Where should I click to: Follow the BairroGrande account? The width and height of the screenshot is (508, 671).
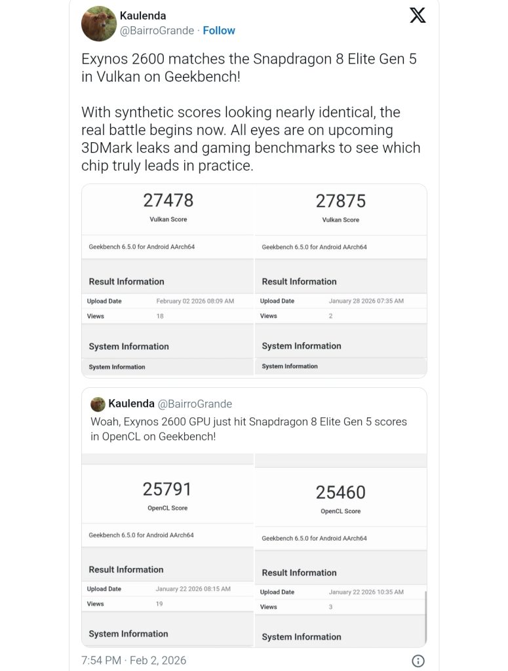pyautogui.click(x=219, y=31)
